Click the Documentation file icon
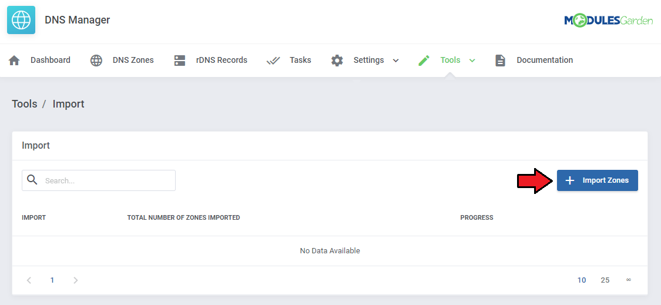 500,61
